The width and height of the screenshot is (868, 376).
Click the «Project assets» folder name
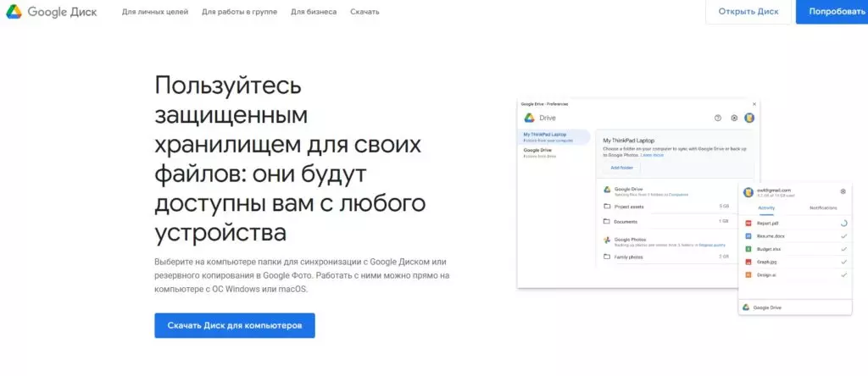click(x=629, y=207)
